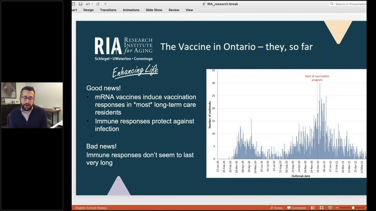Click the Save icon in the title bar

(80, 4)
